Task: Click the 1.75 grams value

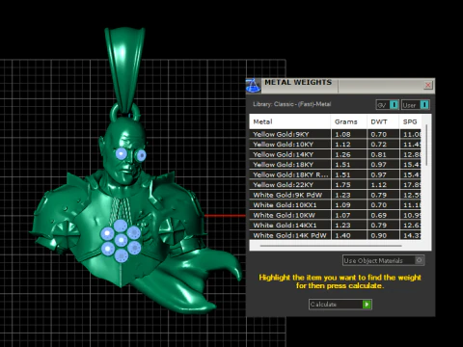Action: [x=342, y=185]
